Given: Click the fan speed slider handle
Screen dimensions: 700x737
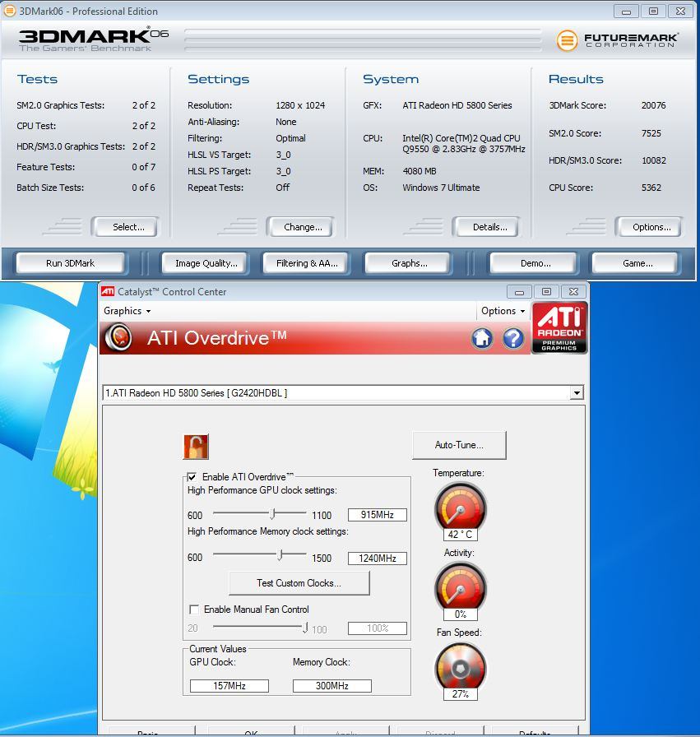Looking at the screenshot, I should (x=305, y=628).
